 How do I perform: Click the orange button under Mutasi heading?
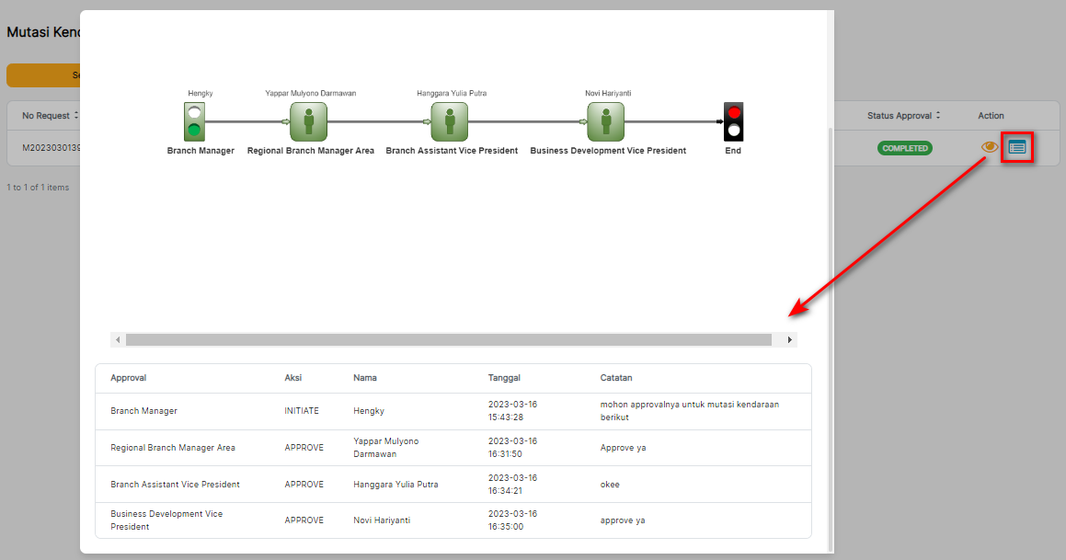[x=43, y=75]
